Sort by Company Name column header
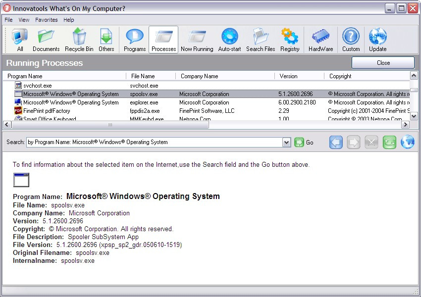The image size is (421, 297). click(x=225, y=76)
